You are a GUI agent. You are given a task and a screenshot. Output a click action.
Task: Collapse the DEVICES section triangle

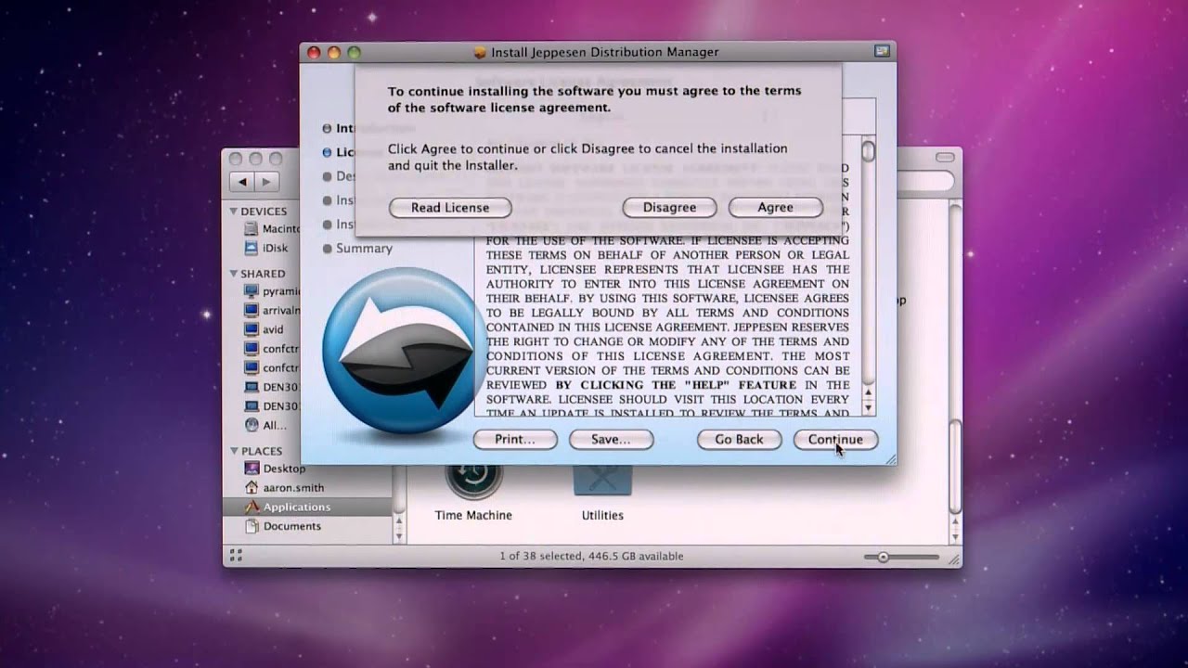(234, 212)
